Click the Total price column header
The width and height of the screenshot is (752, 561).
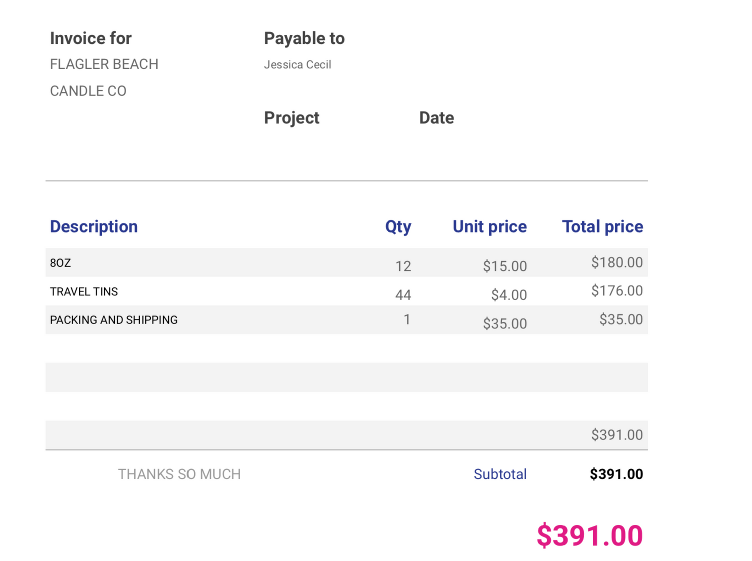[x=602, y=227]
